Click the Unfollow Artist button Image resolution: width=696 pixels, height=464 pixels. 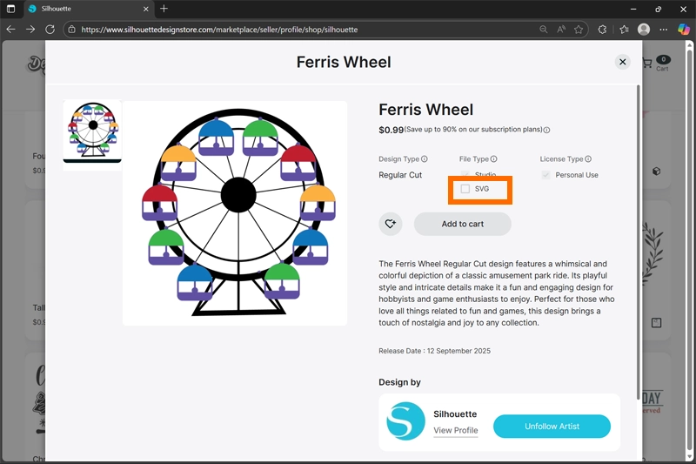552,427
